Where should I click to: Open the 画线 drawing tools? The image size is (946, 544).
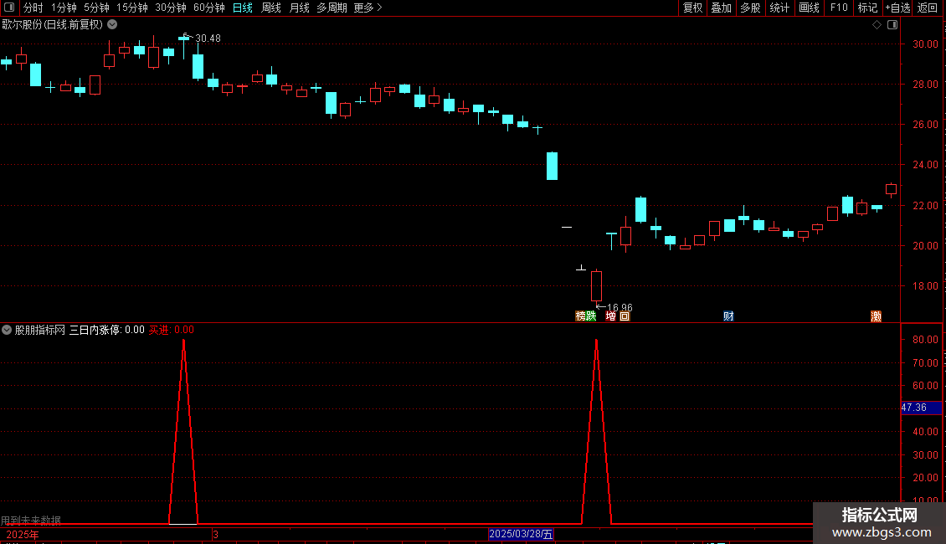pyautogui.click(x=809, y=8)
